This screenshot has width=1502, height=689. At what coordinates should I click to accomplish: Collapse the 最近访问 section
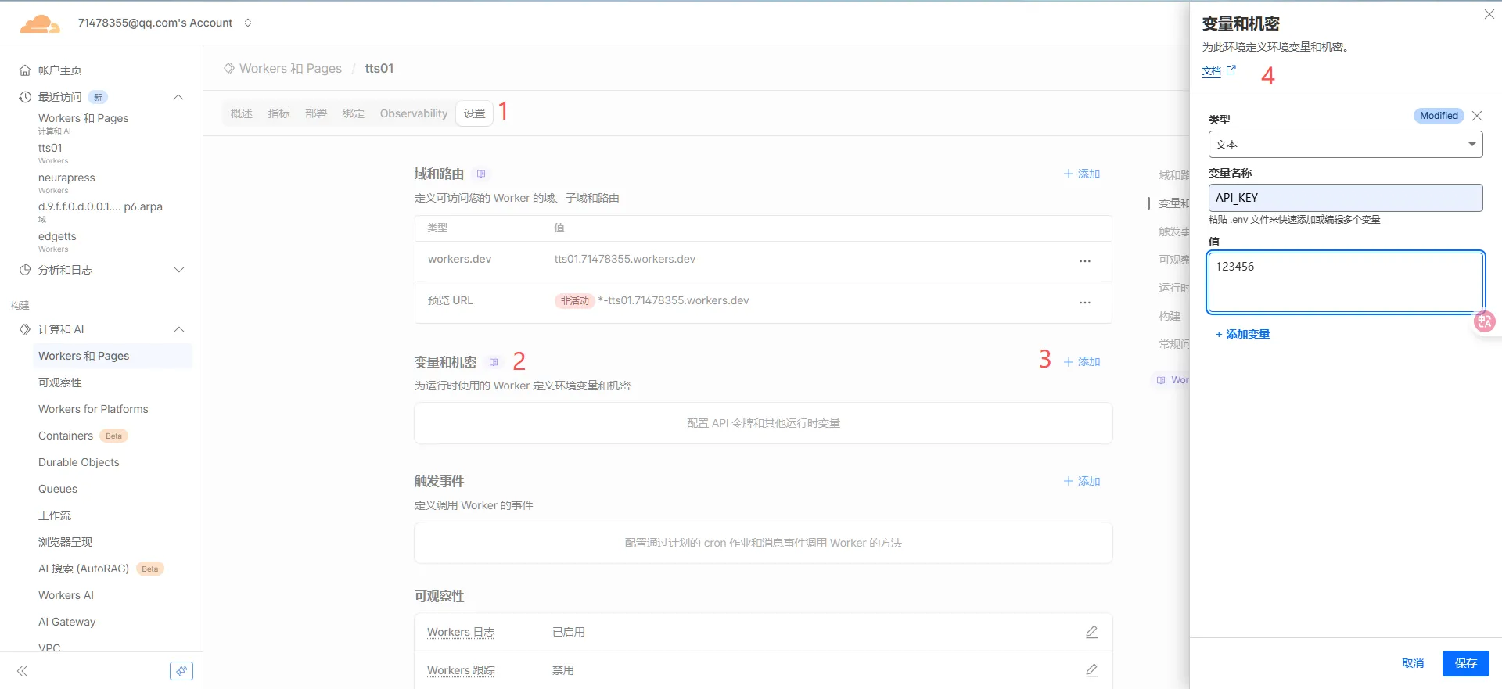pyautogui.click(x=178, y=97)
